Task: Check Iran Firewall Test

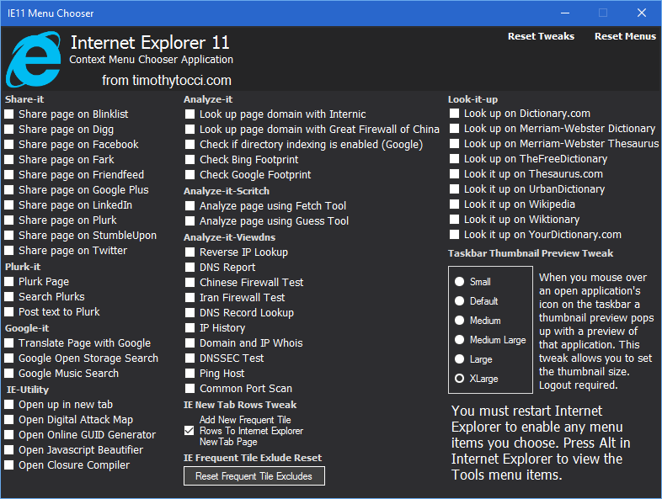Action: click(x=190, y=298)
